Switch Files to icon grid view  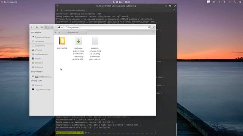pyautogui.click(x=46, y=27)
